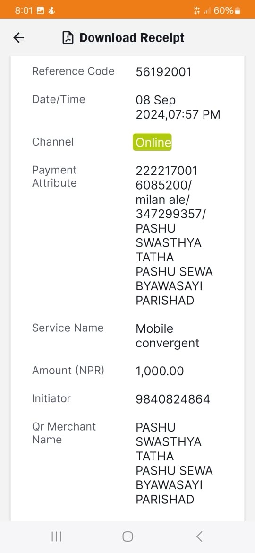Select the Mobile convergent service name
255x553 pixels.
click(x=168, y=336)
